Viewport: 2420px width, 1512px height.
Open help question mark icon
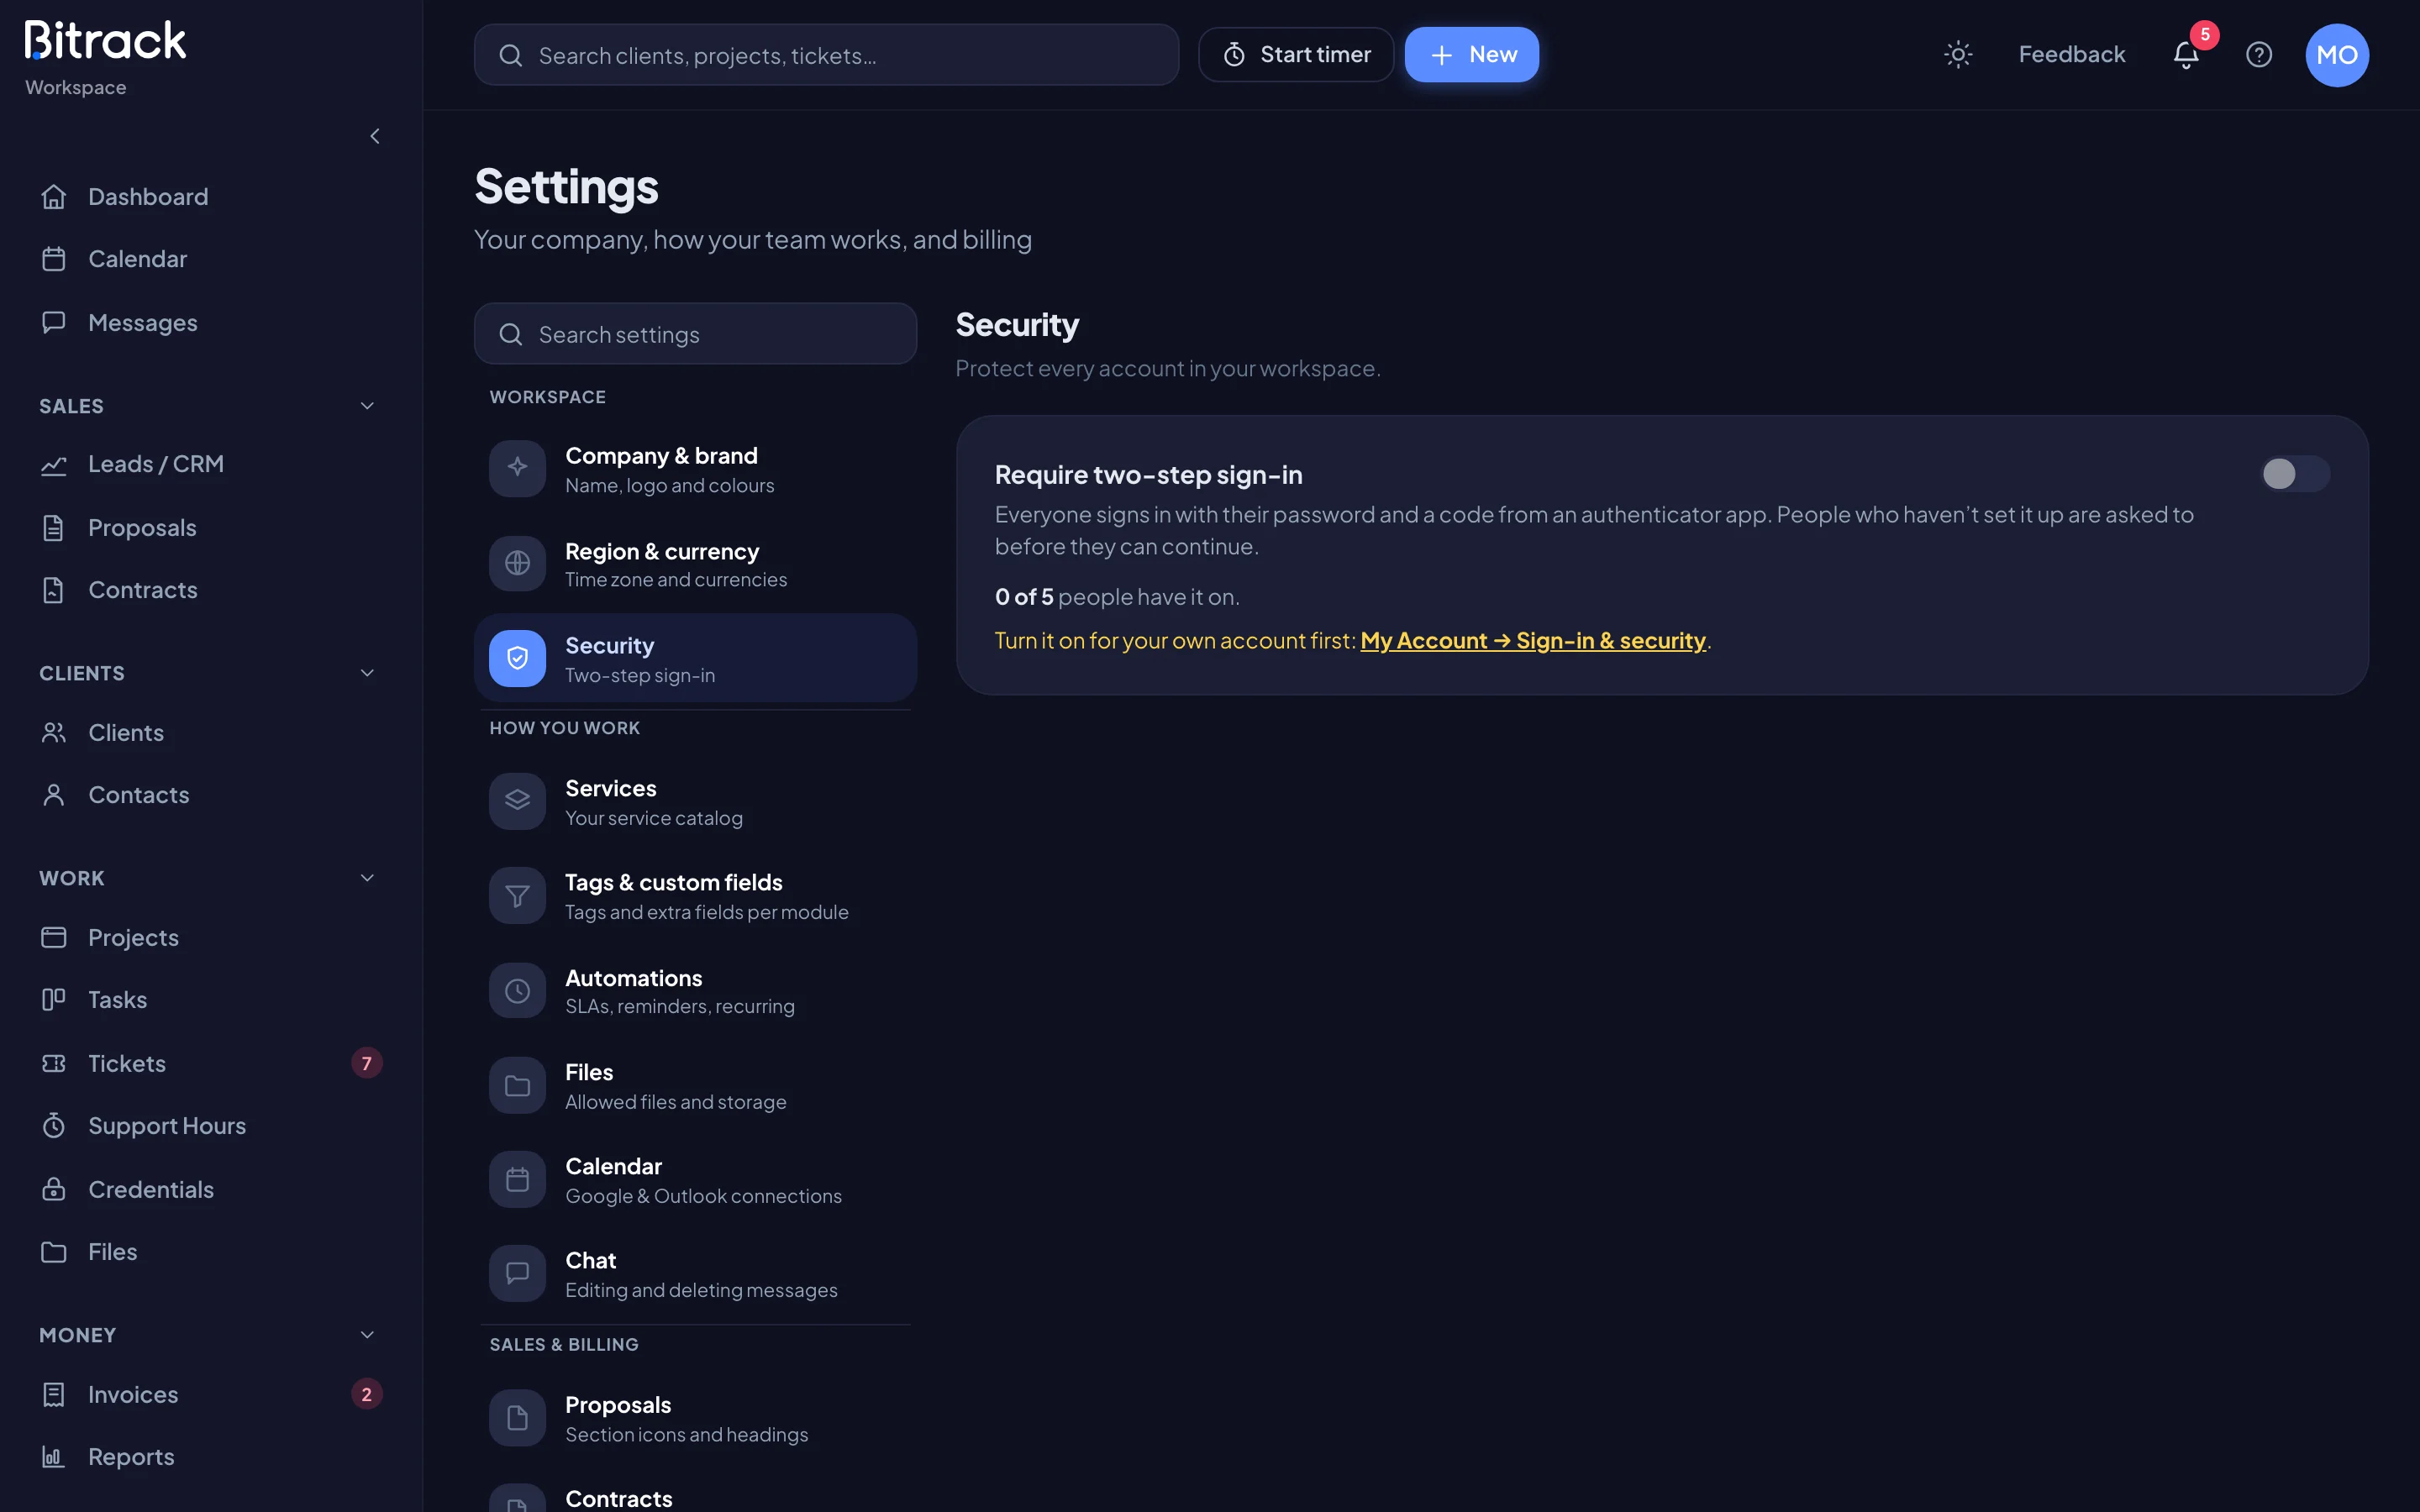[2259, 55]
